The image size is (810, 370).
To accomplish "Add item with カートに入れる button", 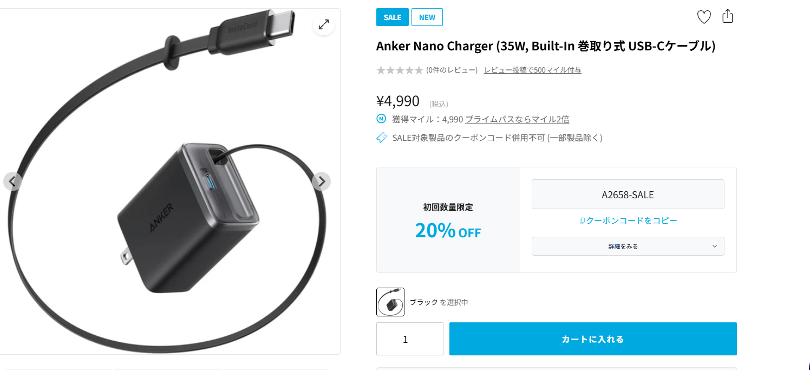I will (x=593, y=339).
